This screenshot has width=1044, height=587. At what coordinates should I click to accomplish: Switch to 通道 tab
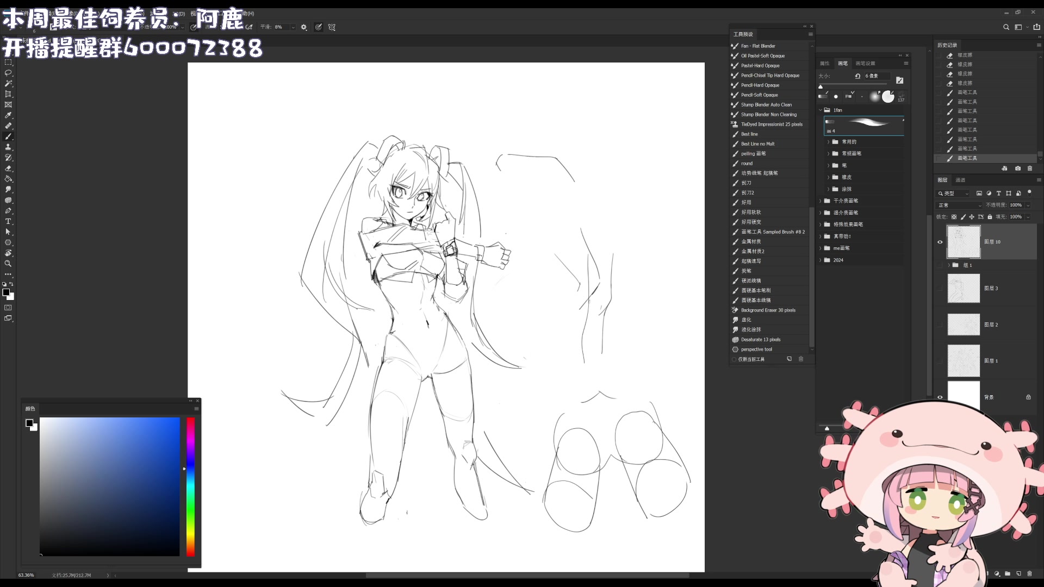pyautogui.click(x=960, y=180)
